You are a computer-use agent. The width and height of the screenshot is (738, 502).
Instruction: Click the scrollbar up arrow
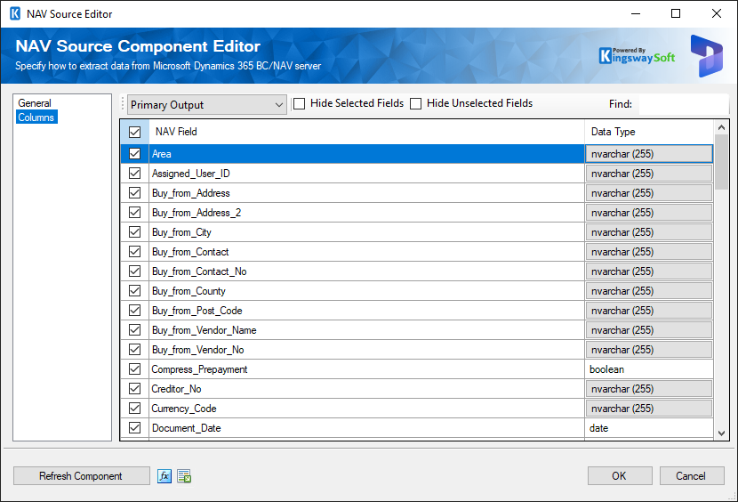[x=721, y=127]
